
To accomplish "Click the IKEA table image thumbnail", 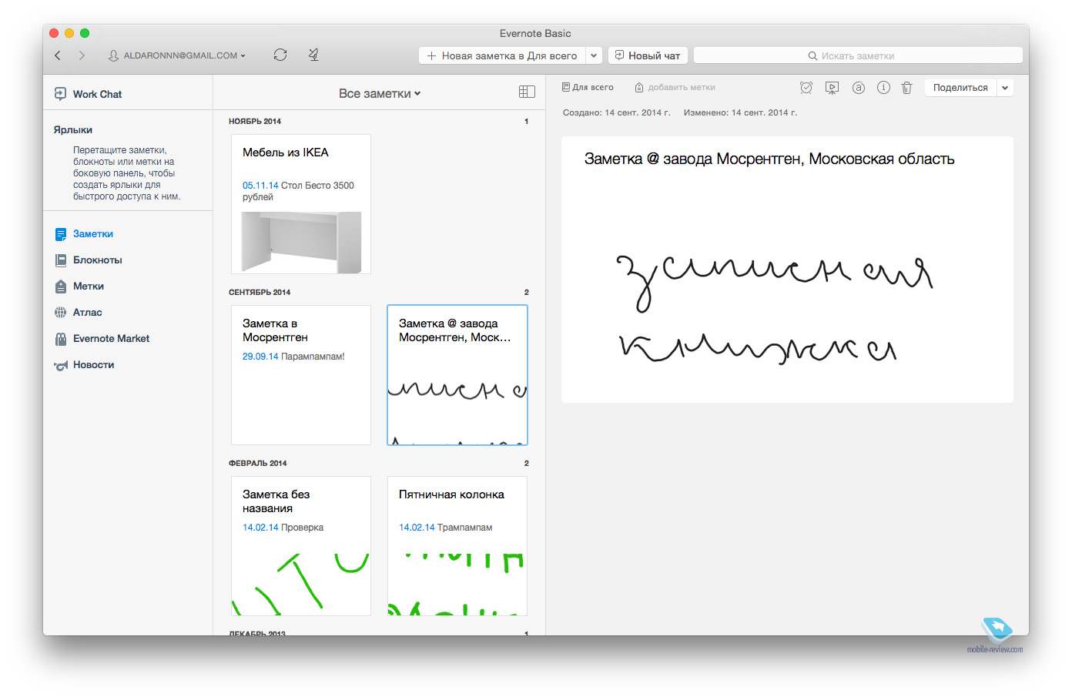I will click(301, 243).
